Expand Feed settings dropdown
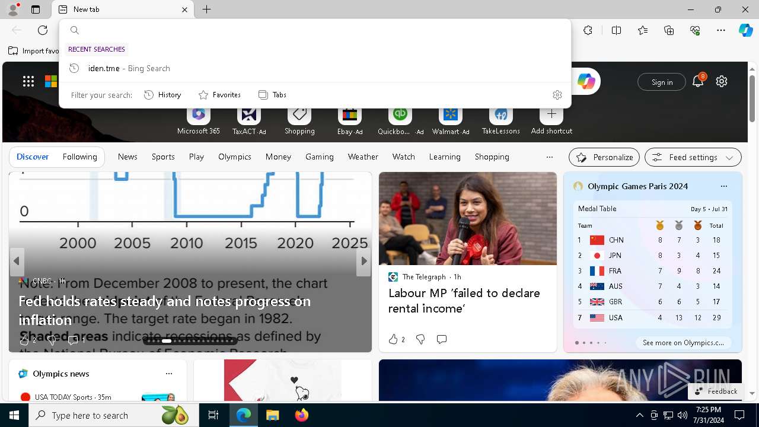Image resolution: width=759 pixels, height=427 pixels. [693, 157]
